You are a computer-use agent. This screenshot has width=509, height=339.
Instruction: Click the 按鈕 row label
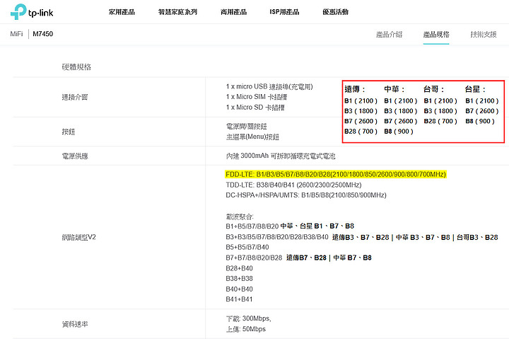pyautogui.click(x=68, y=132)
